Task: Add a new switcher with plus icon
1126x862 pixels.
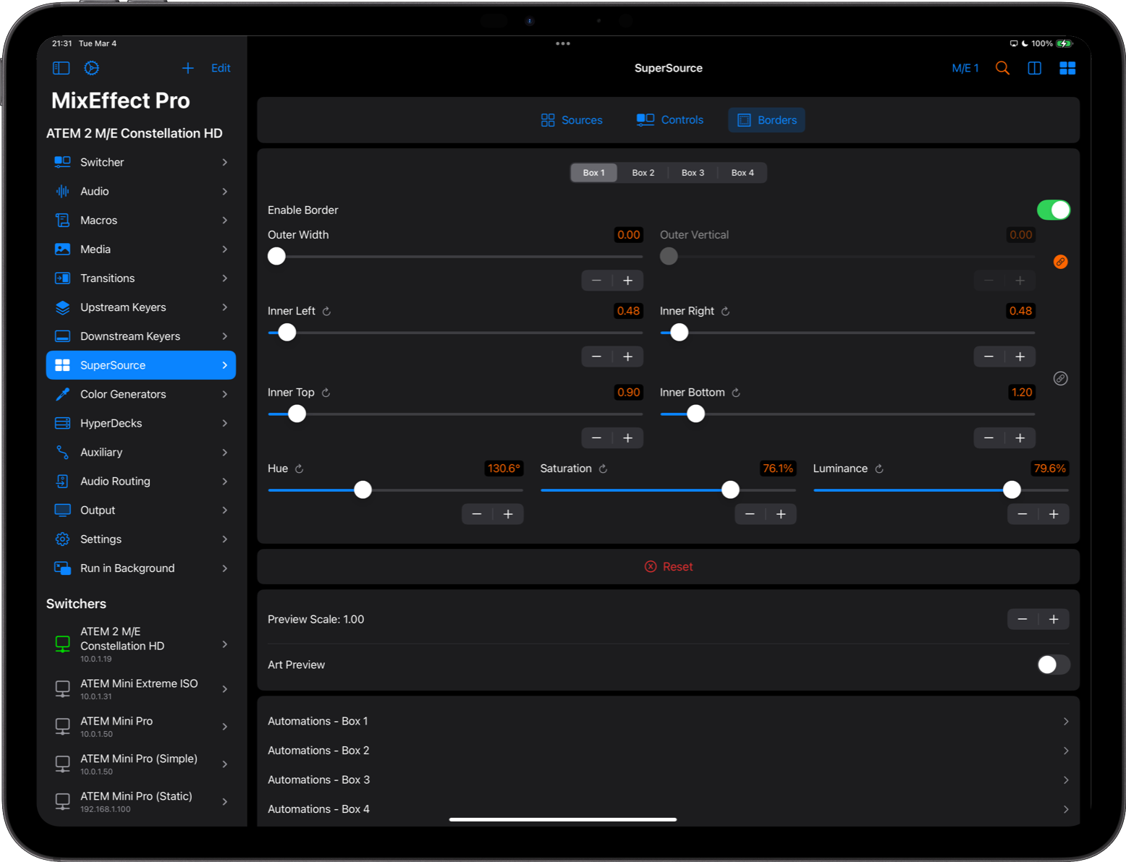Action: (187, 68)
